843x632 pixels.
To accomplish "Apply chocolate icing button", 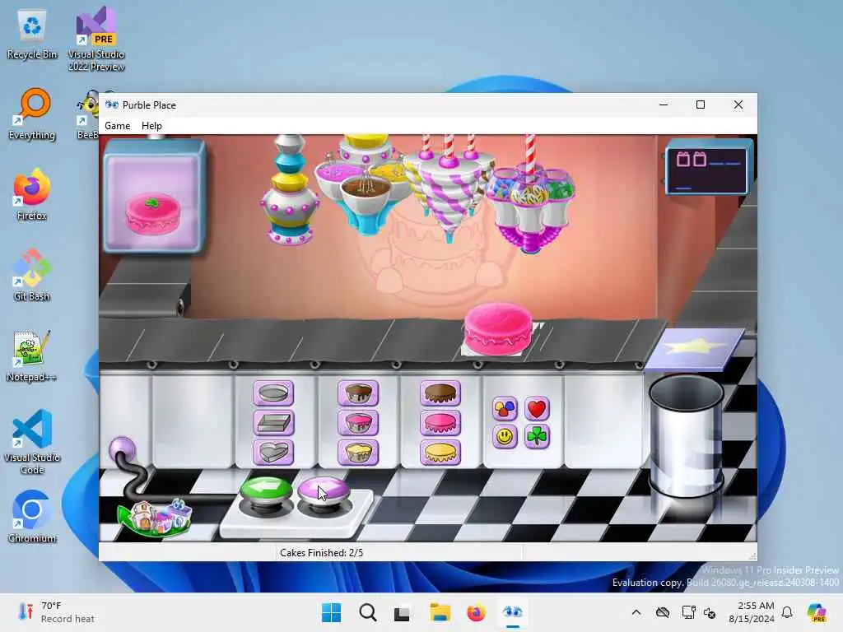I will [440, 393].
